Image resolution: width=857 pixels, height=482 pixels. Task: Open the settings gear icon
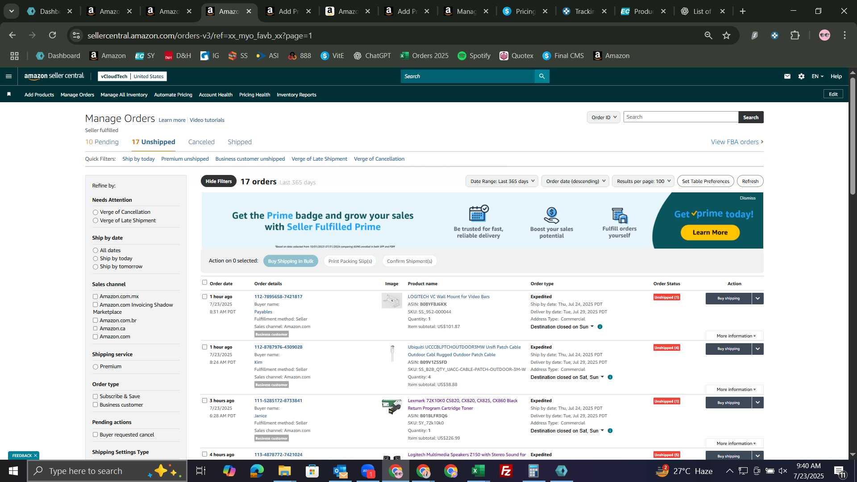tap(801, 76)
